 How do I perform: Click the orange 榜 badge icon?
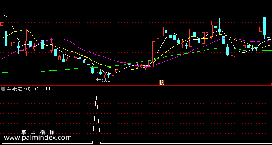point(162,83)
